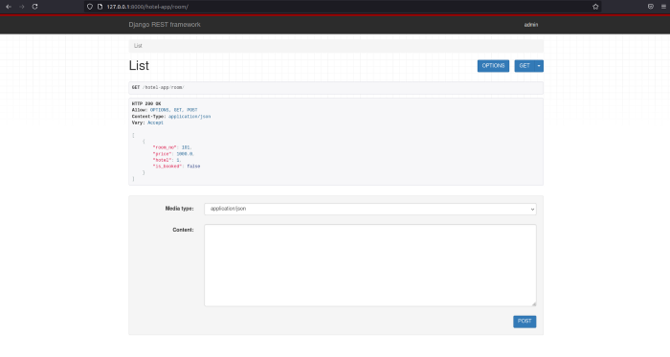
Task: Submit with the POST button
Action: [x=525, y=322]
